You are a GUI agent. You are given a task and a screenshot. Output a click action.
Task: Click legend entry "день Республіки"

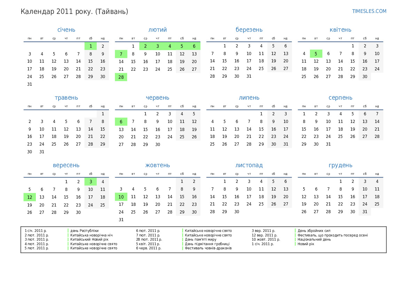[84, 231]
